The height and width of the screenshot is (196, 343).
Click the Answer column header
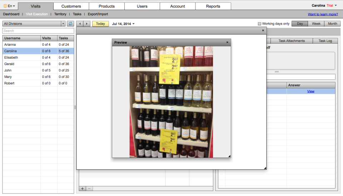pyautogui.click(x=311, y=85)
